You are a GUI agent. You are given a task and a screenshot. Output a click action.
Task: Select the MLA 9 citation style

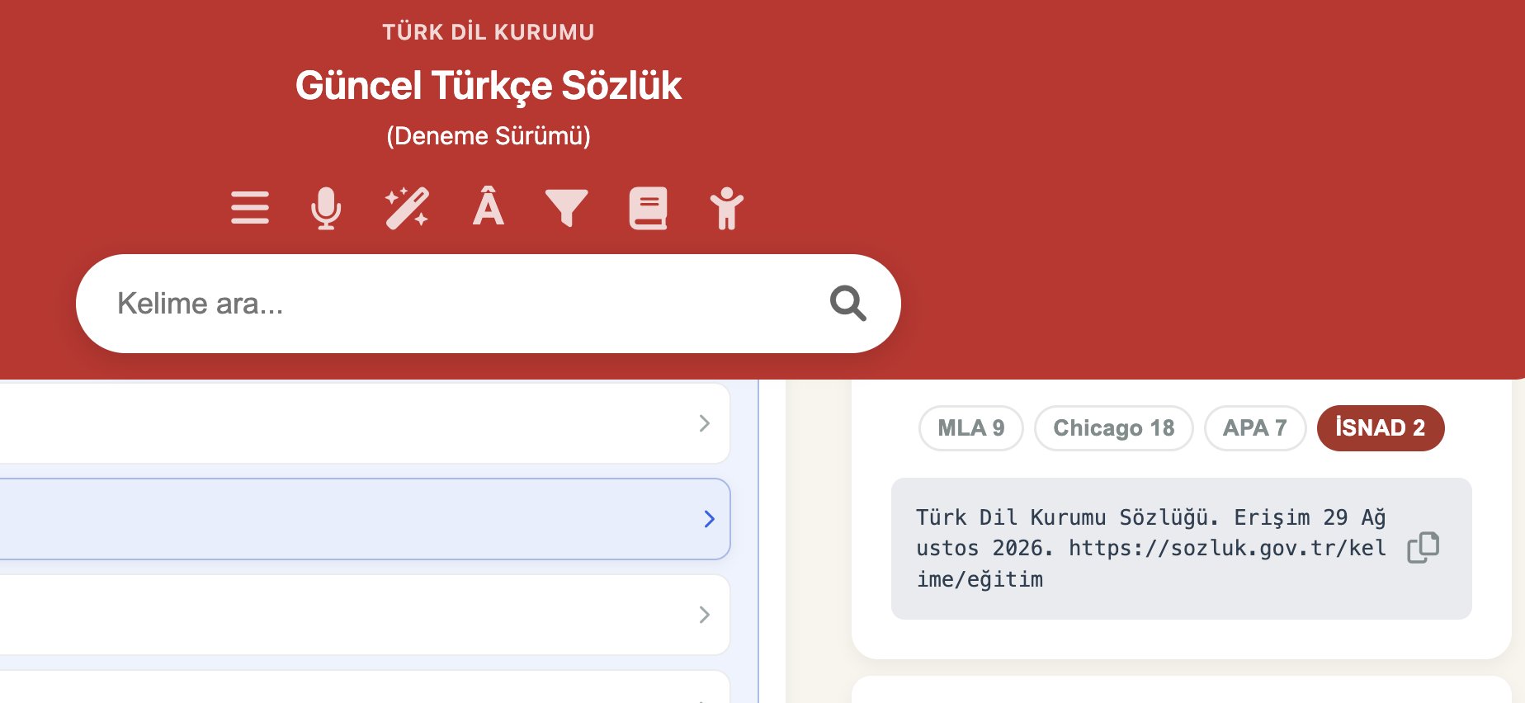coord(971,428)
